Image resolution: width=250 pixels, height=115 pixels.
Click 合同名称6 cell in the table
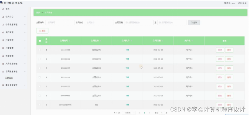(x=97, y=96)
